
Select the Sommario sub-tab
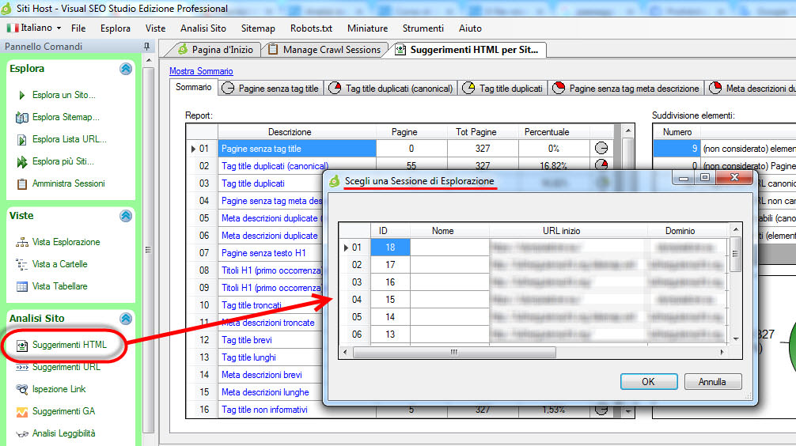pyautogui.click(x=193, y=87)
